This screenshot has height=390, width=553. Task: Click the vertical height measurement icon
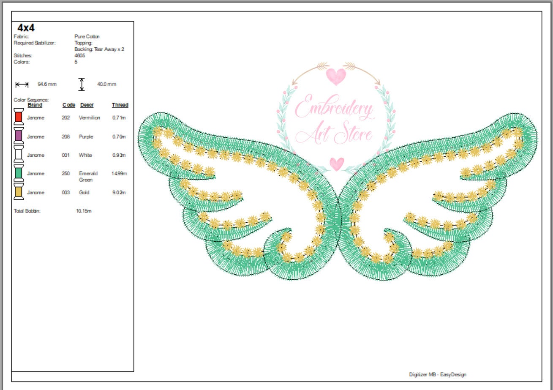pyautogui.click(x=82, y=84)
